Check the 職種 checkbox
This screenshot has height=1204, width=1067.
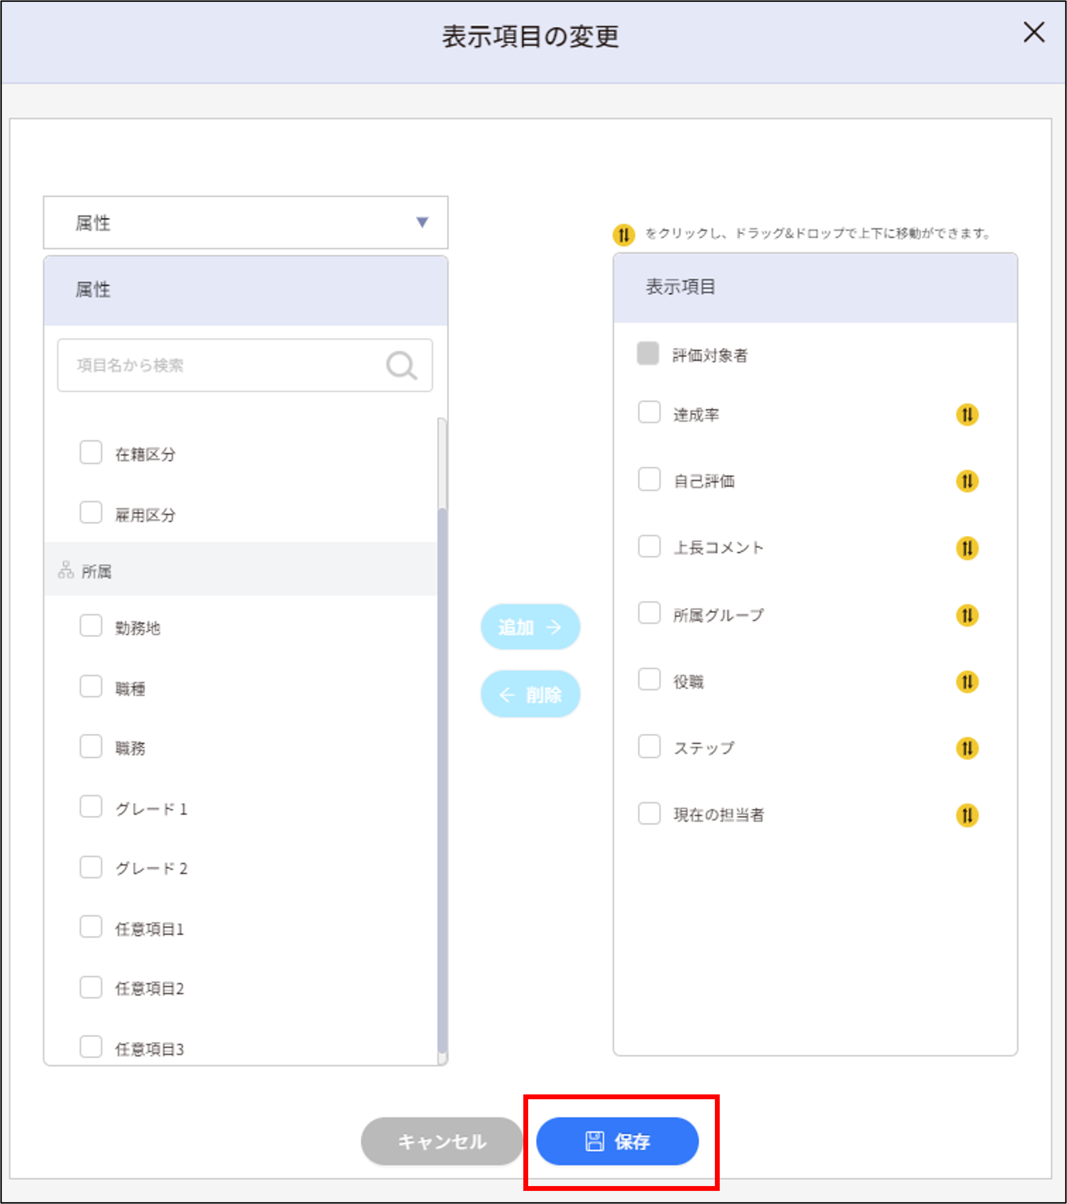click(91, 687)
